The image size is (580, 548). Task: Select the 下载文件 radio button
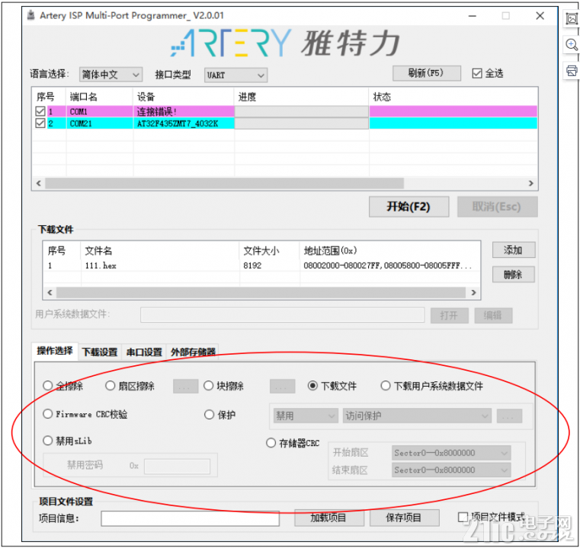pos(312,386)
